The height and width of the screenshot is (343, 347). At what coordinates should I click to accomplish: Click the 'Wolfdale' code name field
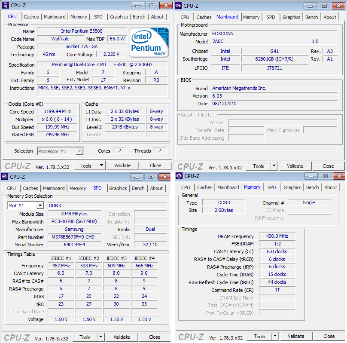tap(60, 39)
